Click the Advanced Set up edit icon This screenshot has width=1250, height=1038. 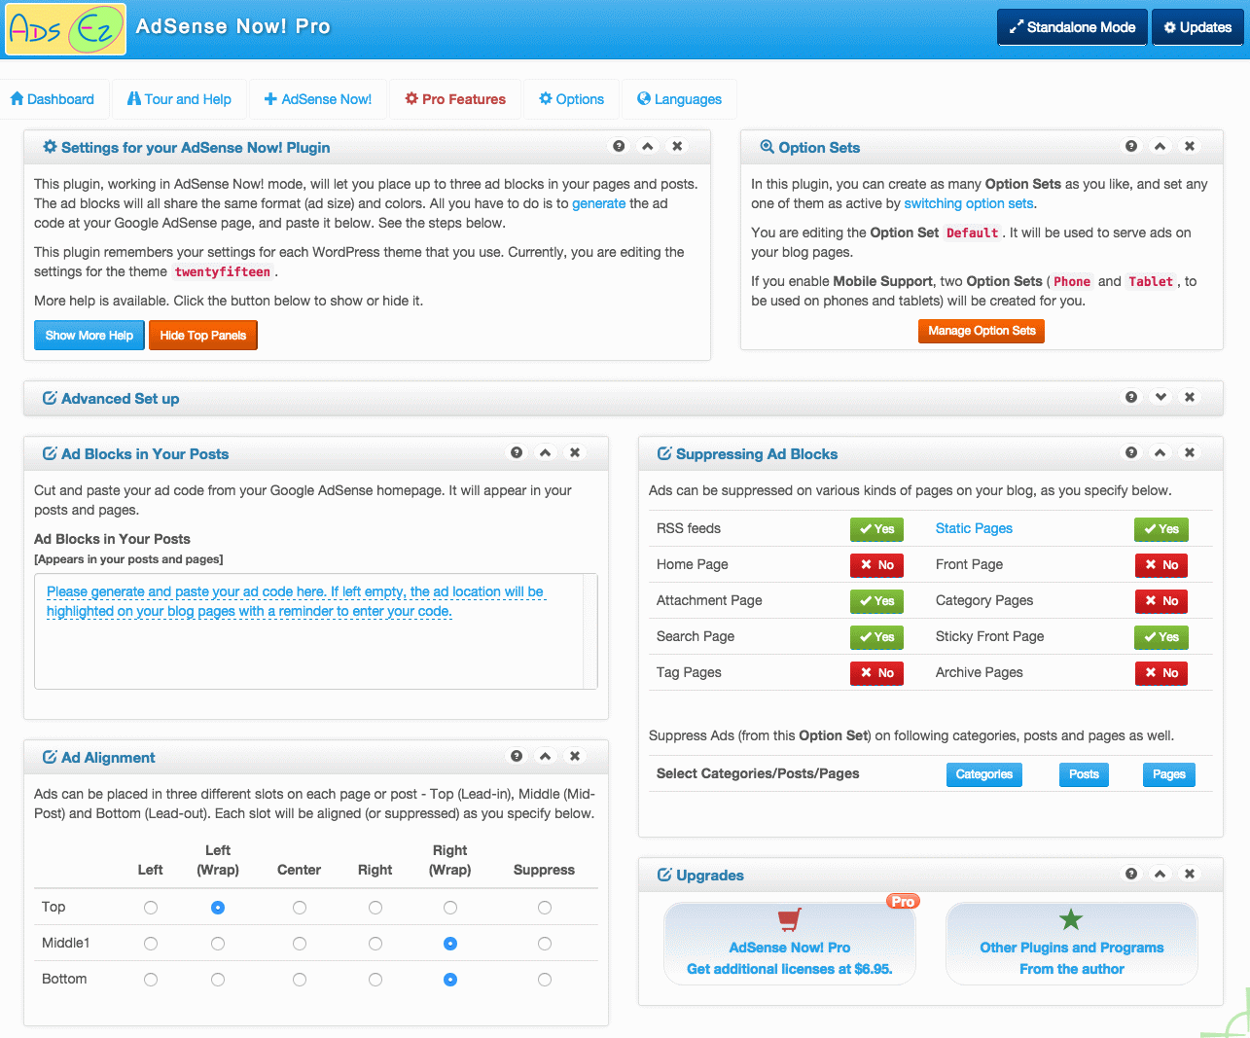tap(50, 398)
